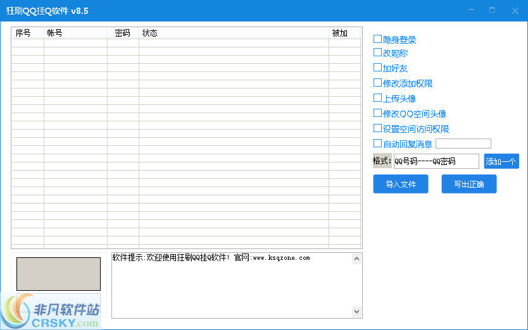Click the log box scroll up arrow
Screen dimensions: 528x330
pyautogui.click(x=357, y=259)
